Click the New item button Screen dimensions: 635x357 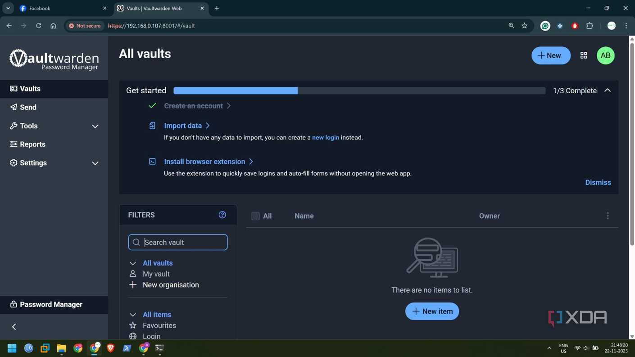[x=432, y=311]
